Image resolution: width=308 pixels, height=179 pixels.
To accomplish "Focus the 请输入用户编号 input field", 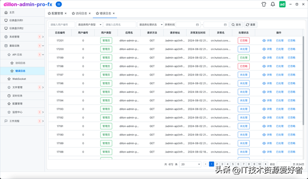I will [x=62, y=25].
